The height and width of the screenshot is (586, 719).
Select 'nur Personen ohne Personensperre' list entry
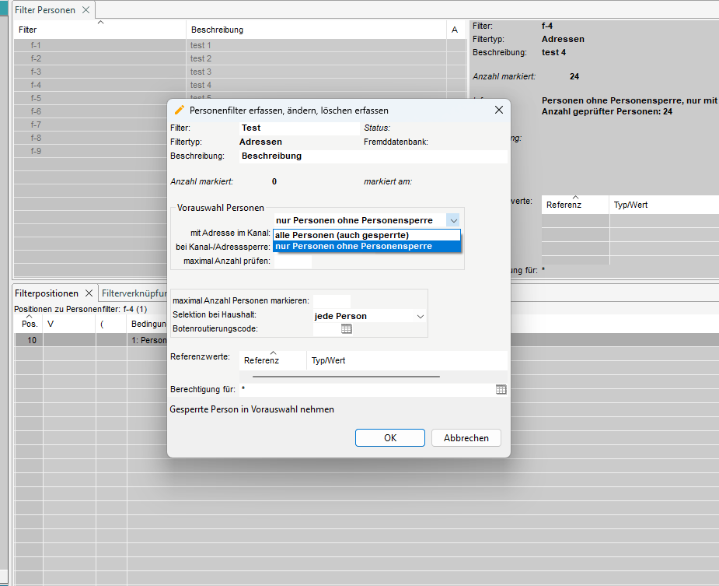354,247
